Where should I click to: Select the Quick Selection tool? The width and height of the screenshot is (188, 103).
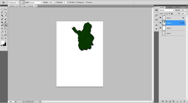(6, 12)
